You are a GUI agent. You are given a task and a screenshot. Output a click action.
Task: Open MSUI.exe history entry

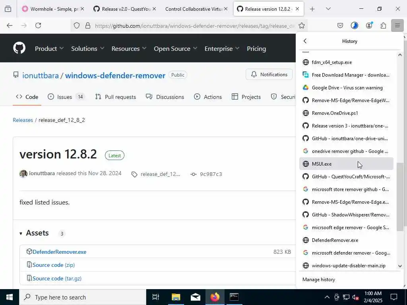(x=346, y=164)
